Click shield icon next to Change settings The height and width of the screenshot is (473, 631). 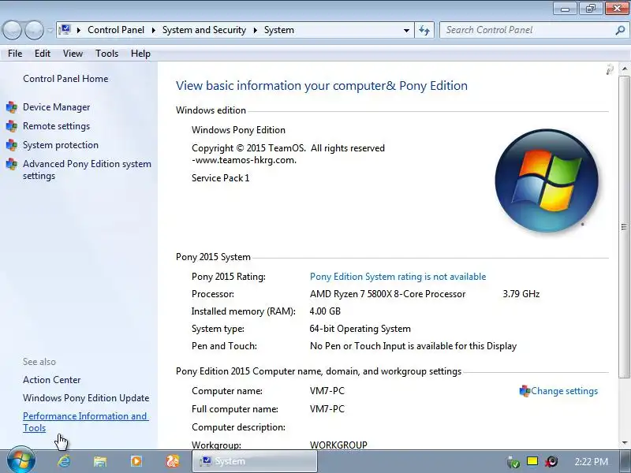pyautogui.click(x=525, y=391)
